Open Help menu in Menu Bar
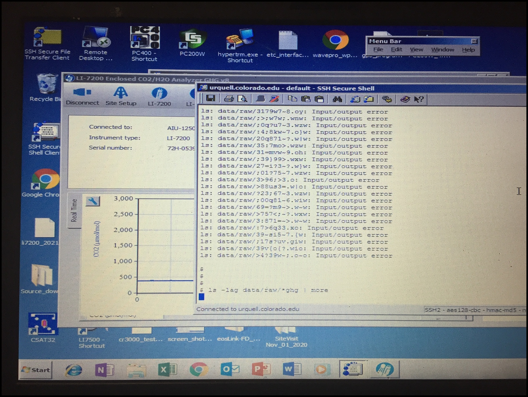 tap(468, 50)
